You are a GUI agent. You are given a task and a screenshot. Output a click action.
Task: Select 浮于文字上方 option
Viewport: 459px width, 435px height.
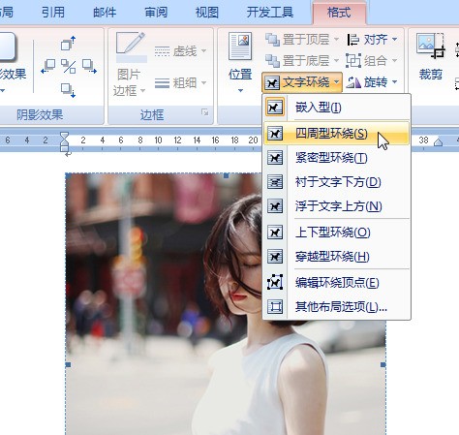(x=336, y=206)
